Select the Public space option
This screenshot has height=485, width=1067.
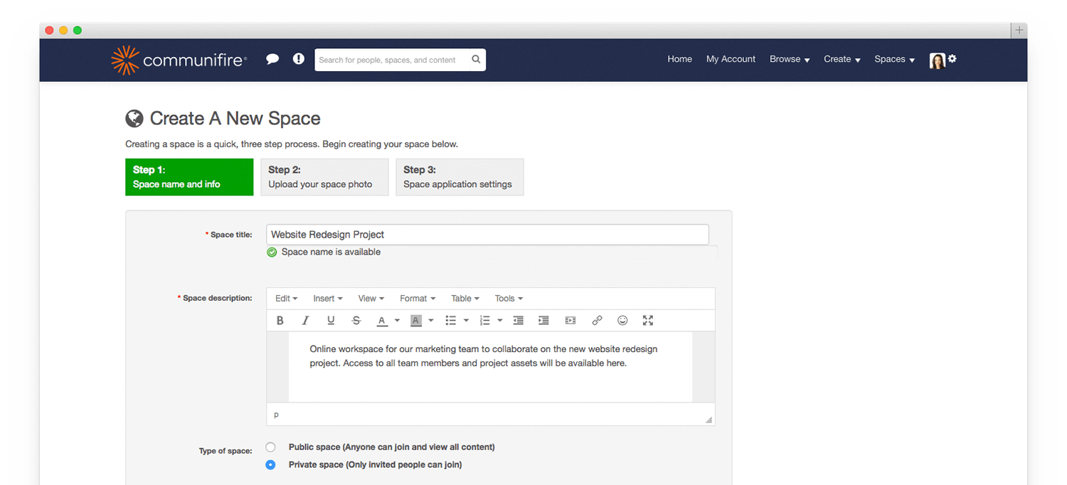pyautogui.click(x=270, y=447)
